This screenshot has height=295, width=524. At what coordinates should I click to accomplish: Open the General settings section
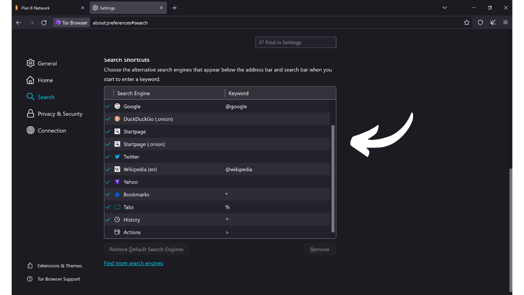click(47, 63)
